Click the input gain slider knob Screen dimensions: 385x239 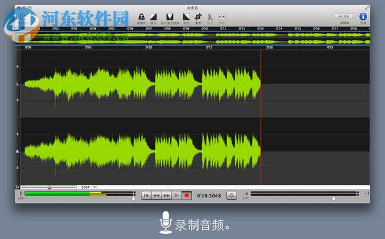[133, 199]
